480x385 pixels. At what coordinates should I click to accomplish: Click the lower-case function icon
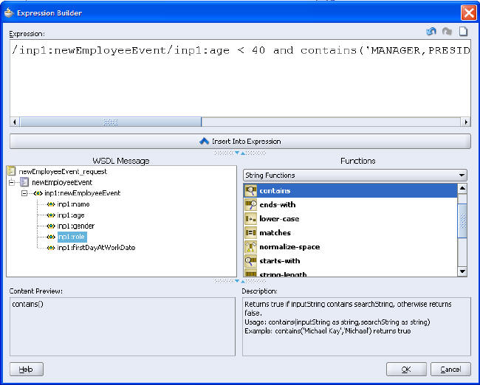pos(250,219)
